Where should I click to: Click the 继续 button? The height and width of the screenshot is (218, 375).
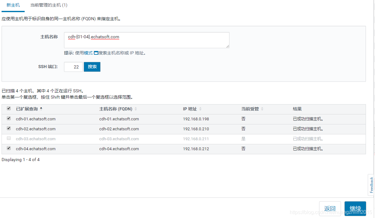(x=355, y=208)
